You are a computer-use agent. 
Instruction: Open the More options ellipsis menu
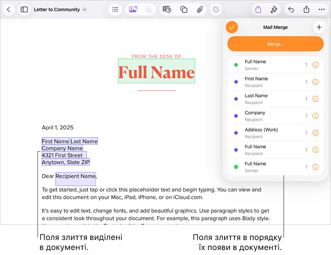[321, 10]
